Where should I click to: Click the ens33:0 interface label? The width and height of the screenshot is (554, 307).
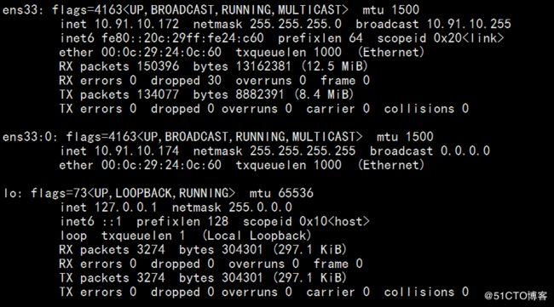pyautogui.click(x=30, y=136)
